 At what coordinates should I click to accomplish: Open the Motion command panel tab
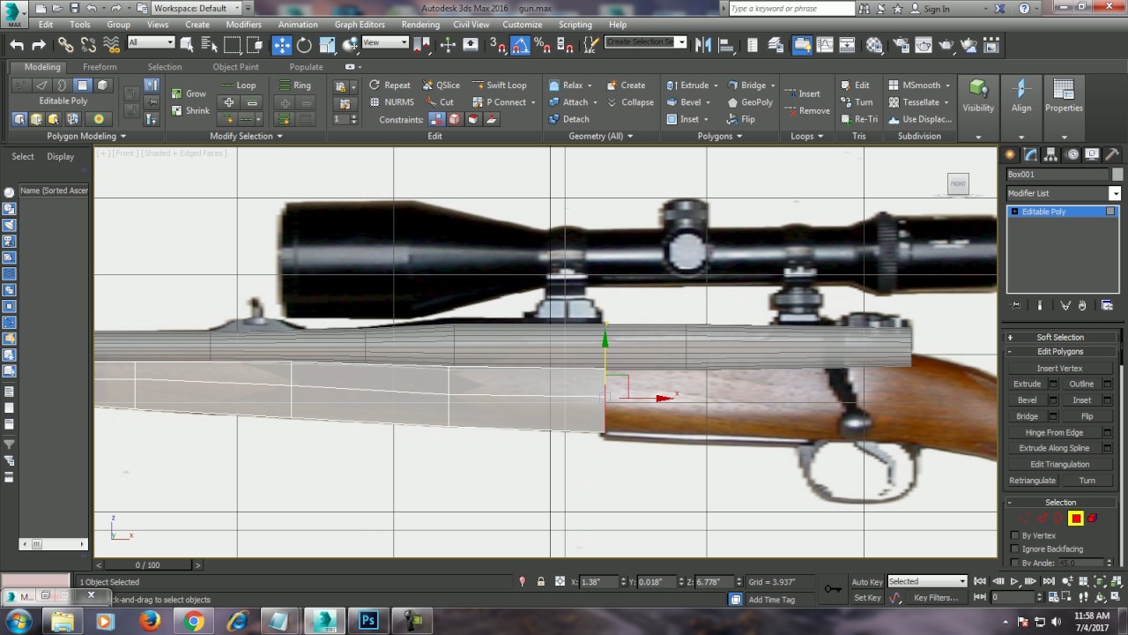point(1072,154)
